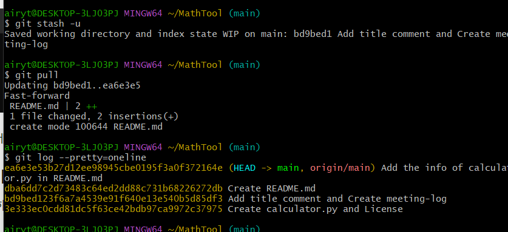Click "(main)" in the prompt above git pull
This screenshot has width=508, height=232.
[244, 65]
